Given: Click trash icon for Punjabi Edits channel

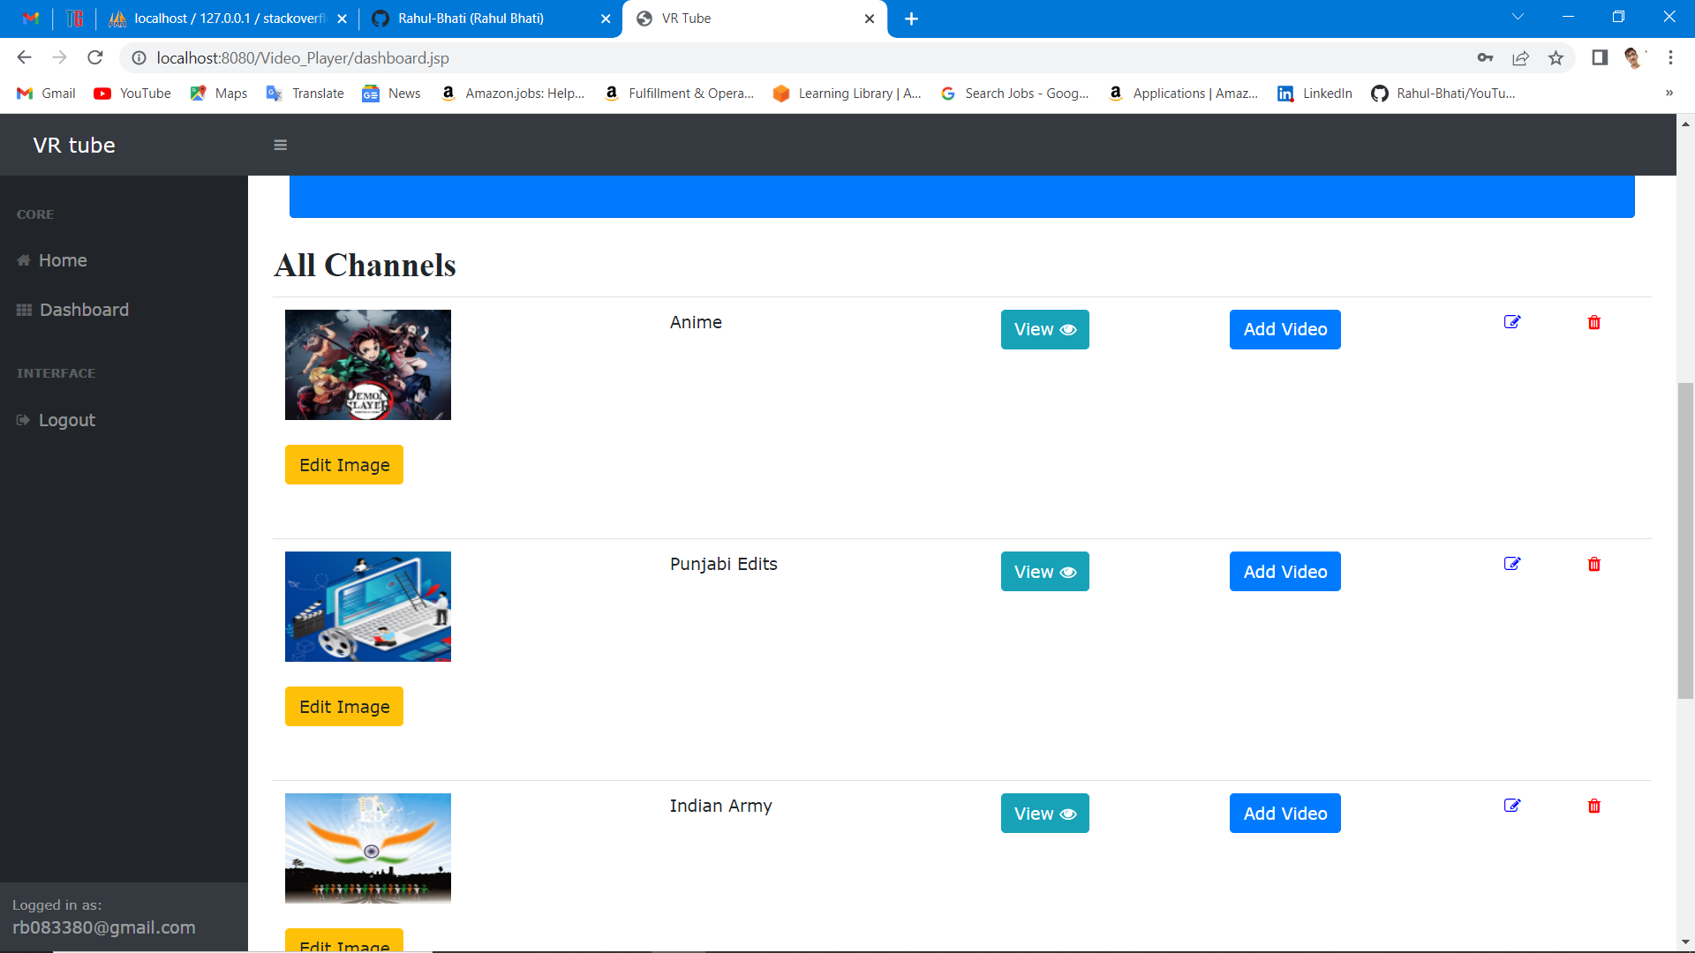Looking at the screenshot, I should click(1593, 564).
